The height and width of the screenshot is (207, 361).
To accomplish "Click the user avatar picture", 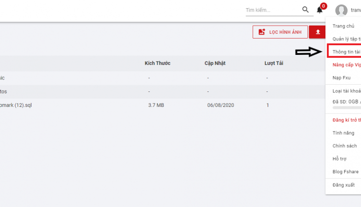I will click(341, 10).
